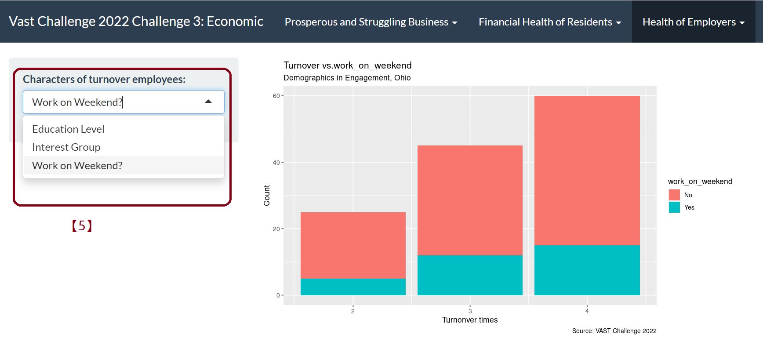Select the red segment of bar 3
Image resolution: width=763 pixels, height=352 pixels.
[x=470, y=200]
